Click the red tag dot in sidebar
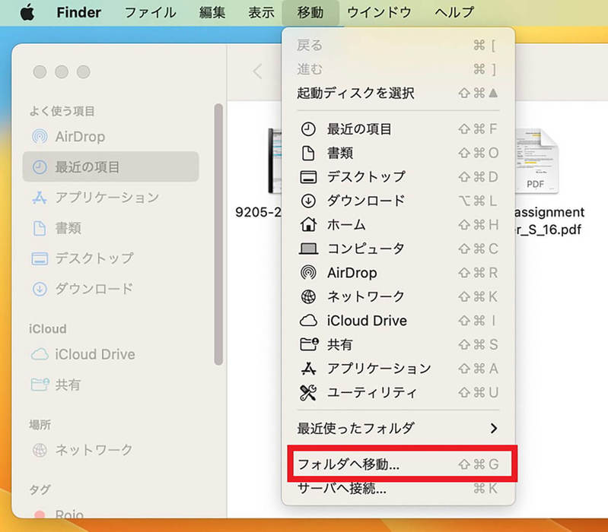The image size is (608, 532). pos(39,515)
